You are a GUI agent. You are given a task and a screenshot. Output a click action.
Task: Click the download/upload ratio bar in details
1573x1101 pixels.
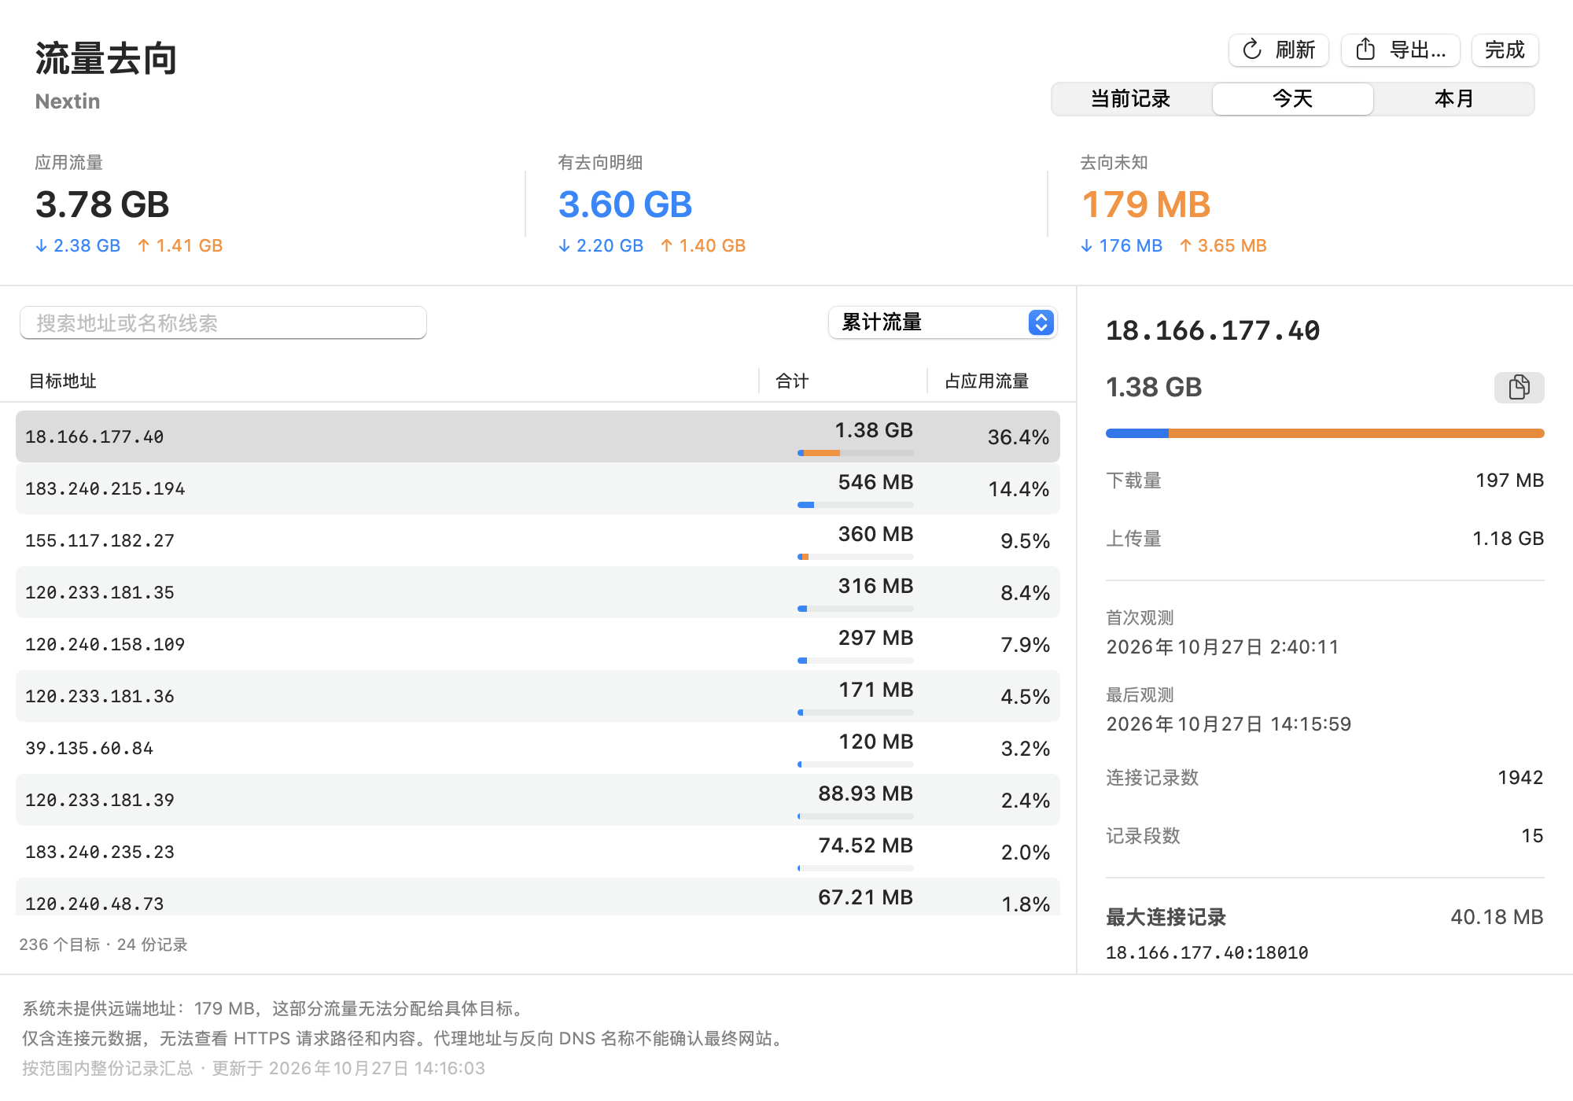click(1325, 433)
